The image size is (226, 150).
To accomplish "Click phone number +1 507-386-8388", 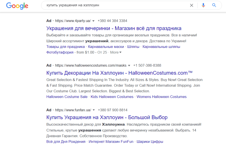I will tap(147, 65).
